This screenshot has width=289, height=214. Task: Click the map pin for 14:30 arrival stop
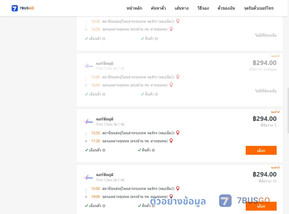(171, 29)
